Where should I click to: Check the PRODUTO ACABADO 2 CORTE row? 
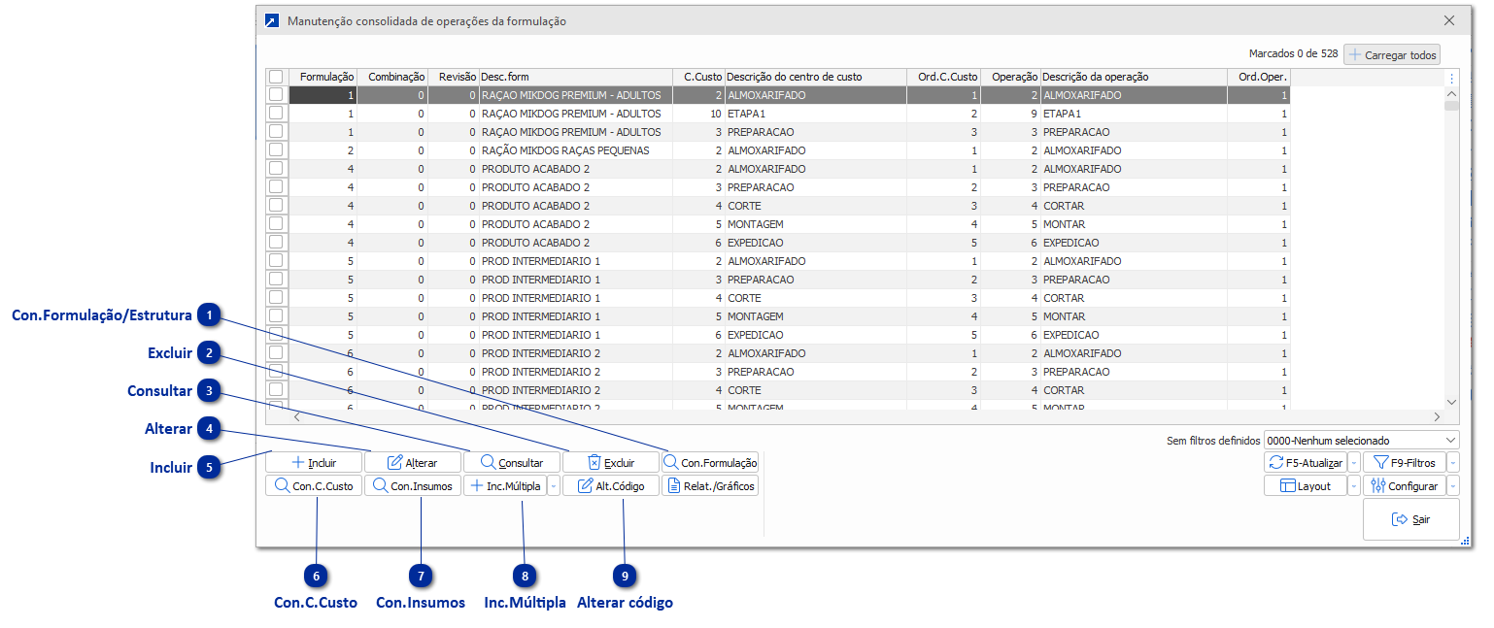[x=276, y=206]
